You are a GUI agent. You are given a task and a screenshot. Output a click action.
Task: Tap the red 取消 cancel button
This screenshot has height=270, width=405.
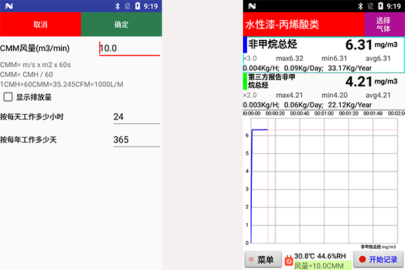coord(40,24)
